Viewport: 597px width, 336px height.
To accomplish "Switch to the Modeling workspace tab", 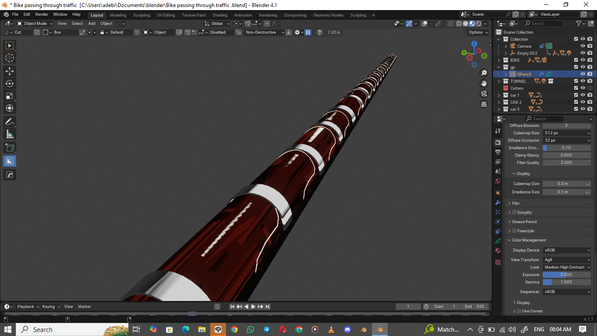I will (x=118, y=15).
